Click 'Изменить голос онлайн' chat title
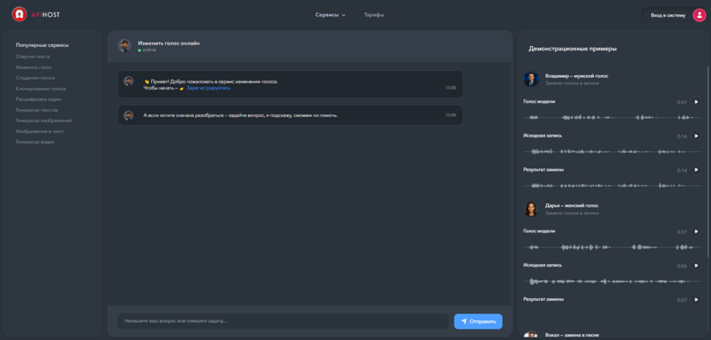The width and height of the screenshot is (711, 340). (x=168, y=43)
